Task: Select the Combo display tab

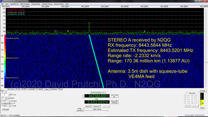Action: pyautogui.click(x=46, y=89)
